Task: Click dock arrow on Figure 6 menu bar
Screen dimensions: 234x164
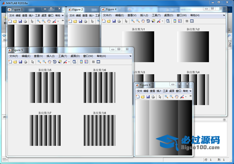Action: [x=190, y=91]
